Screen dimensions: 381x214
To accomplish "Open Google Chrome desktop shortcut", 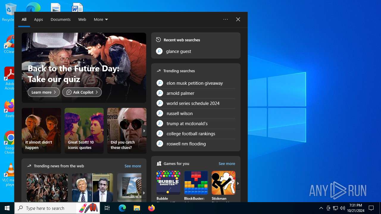I will pyautogui.click(x=10, y=142).
